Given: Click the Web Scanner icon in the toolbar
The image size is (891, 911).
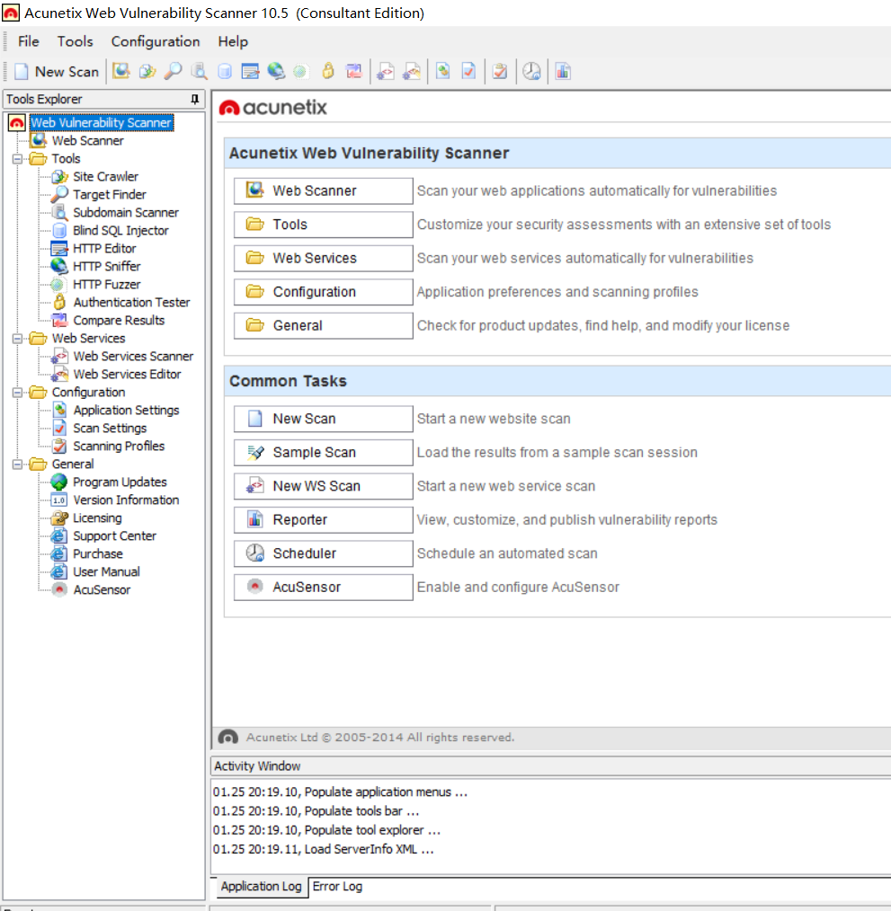Looking at the screenshot, I should (121, 72).
